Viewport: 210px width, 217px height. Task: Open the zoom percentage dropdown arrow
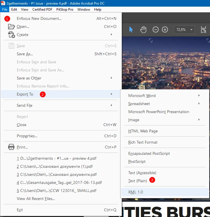(191, 29)
